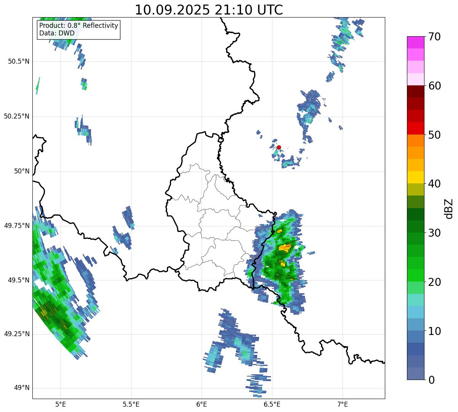Click the 'dBZ' colorbar axis label
458x412 pixels.
click(x=450, y=208)
